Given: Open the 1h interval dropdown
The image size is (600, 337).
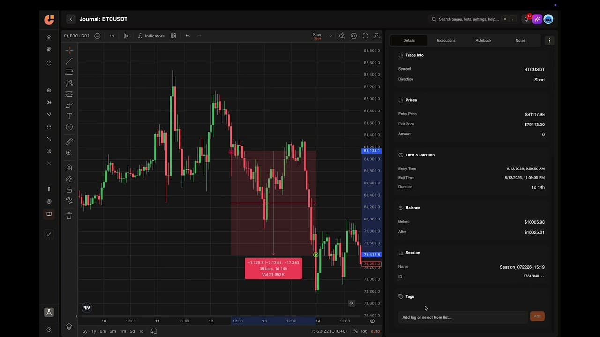Looking at the screenshot, I should pos(112,36).
